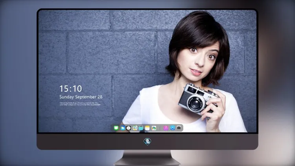Click the logo badge on monitor chin
Screen dimensions: 295x166
point(147,141)
